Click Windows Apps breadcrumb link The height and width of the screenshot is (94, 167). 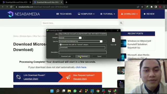pyautogui.click(x=25, y=36)
